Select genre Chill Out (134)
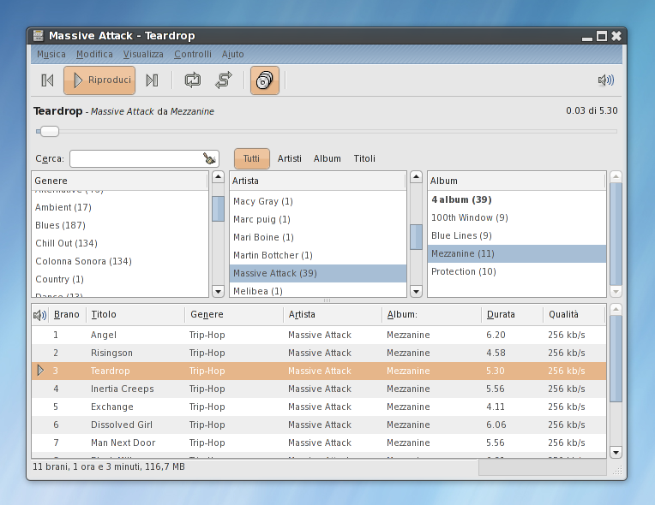655x505 pixels. (x=119, y=243)
